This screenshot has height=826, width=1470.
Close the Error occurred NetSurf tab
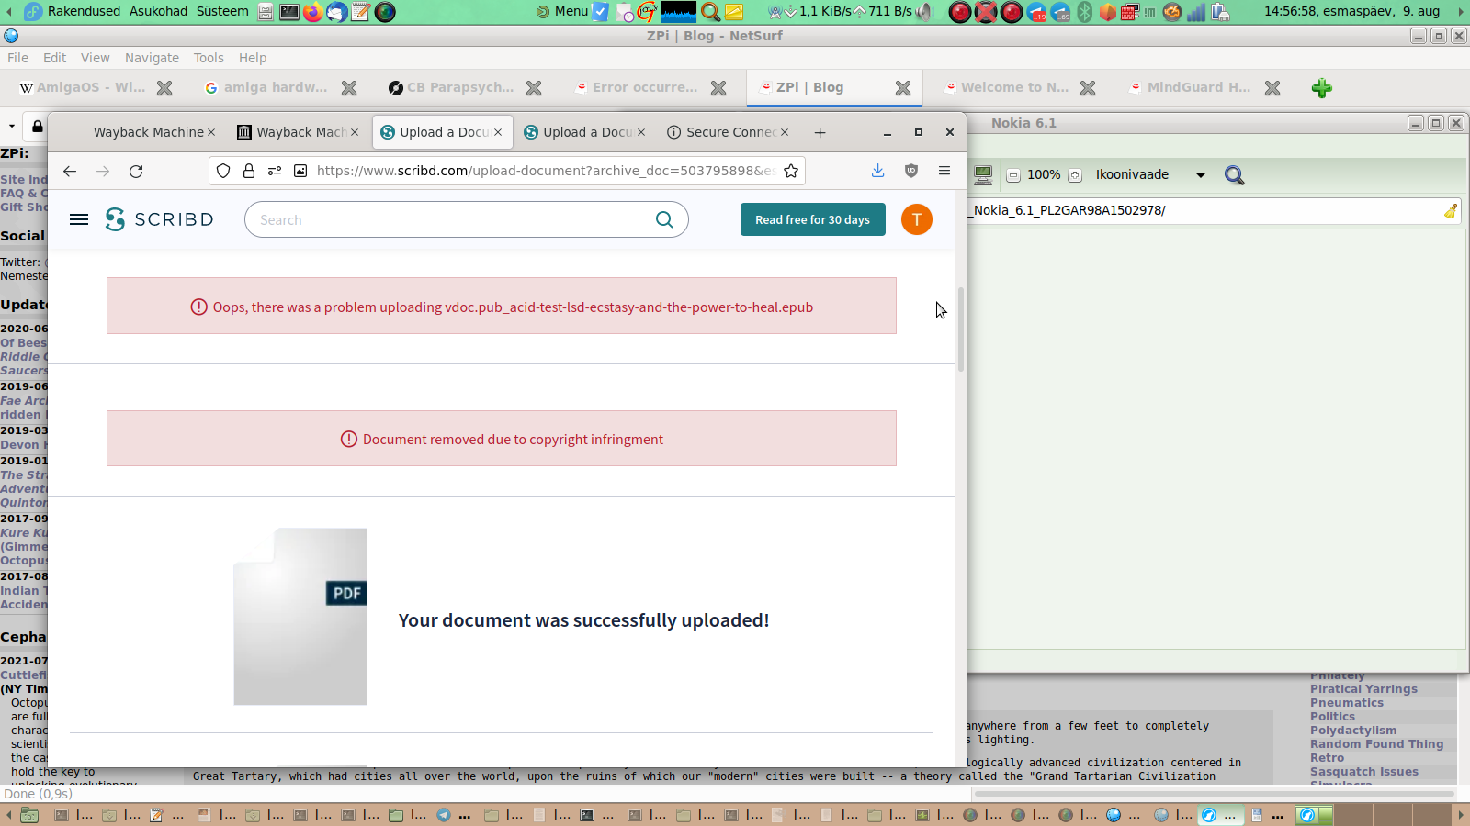(x=718, y=88)
